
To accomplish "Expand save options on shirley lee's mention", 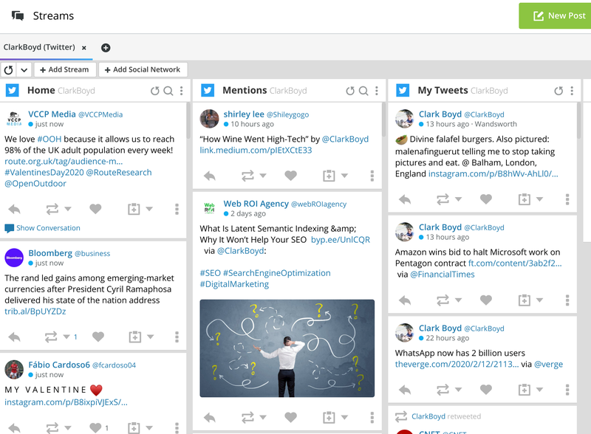I will (x=344, y=176).
